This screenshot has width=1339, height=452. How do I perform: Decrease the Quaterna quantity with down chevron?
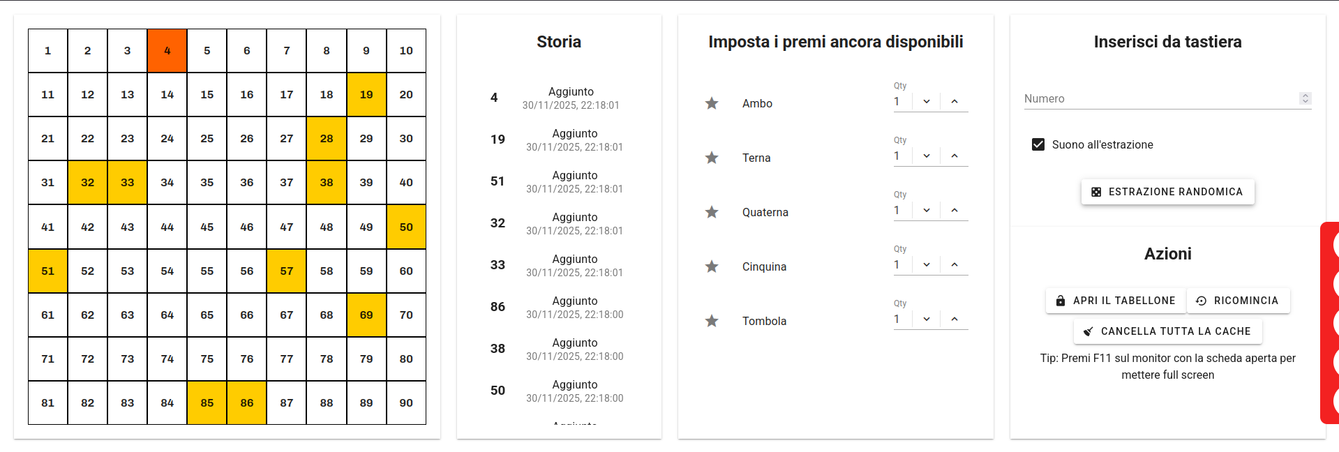click(x=927, y=211)
